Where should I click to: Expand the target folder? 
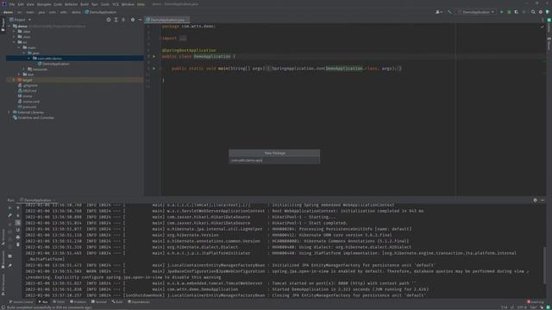[x=14, y=80]
